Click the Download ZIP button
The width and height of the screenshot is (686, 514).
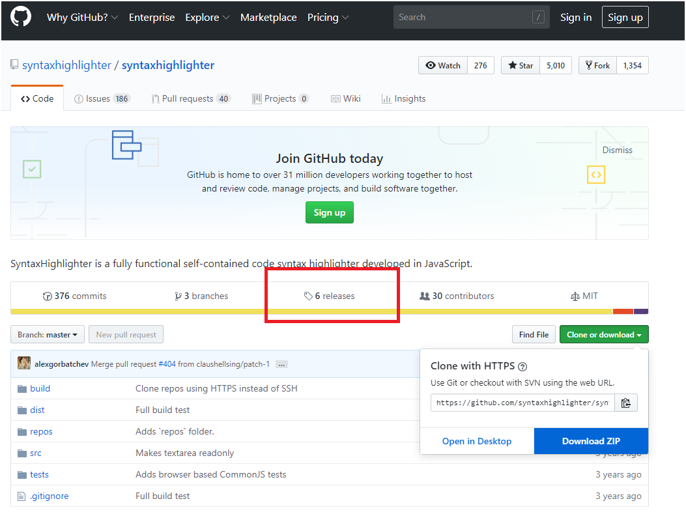(x=591, y=441)
